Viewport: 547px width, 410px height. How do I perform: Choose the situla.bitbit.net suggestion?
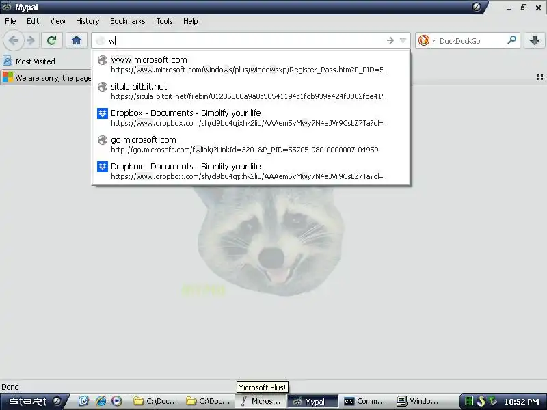[251, 91]
